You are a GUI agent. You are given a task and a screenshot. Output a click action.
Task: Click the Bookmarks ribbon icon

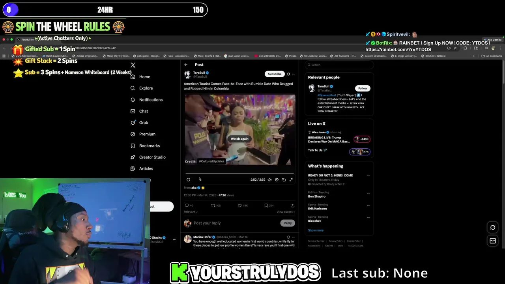[x=133, y=146]
